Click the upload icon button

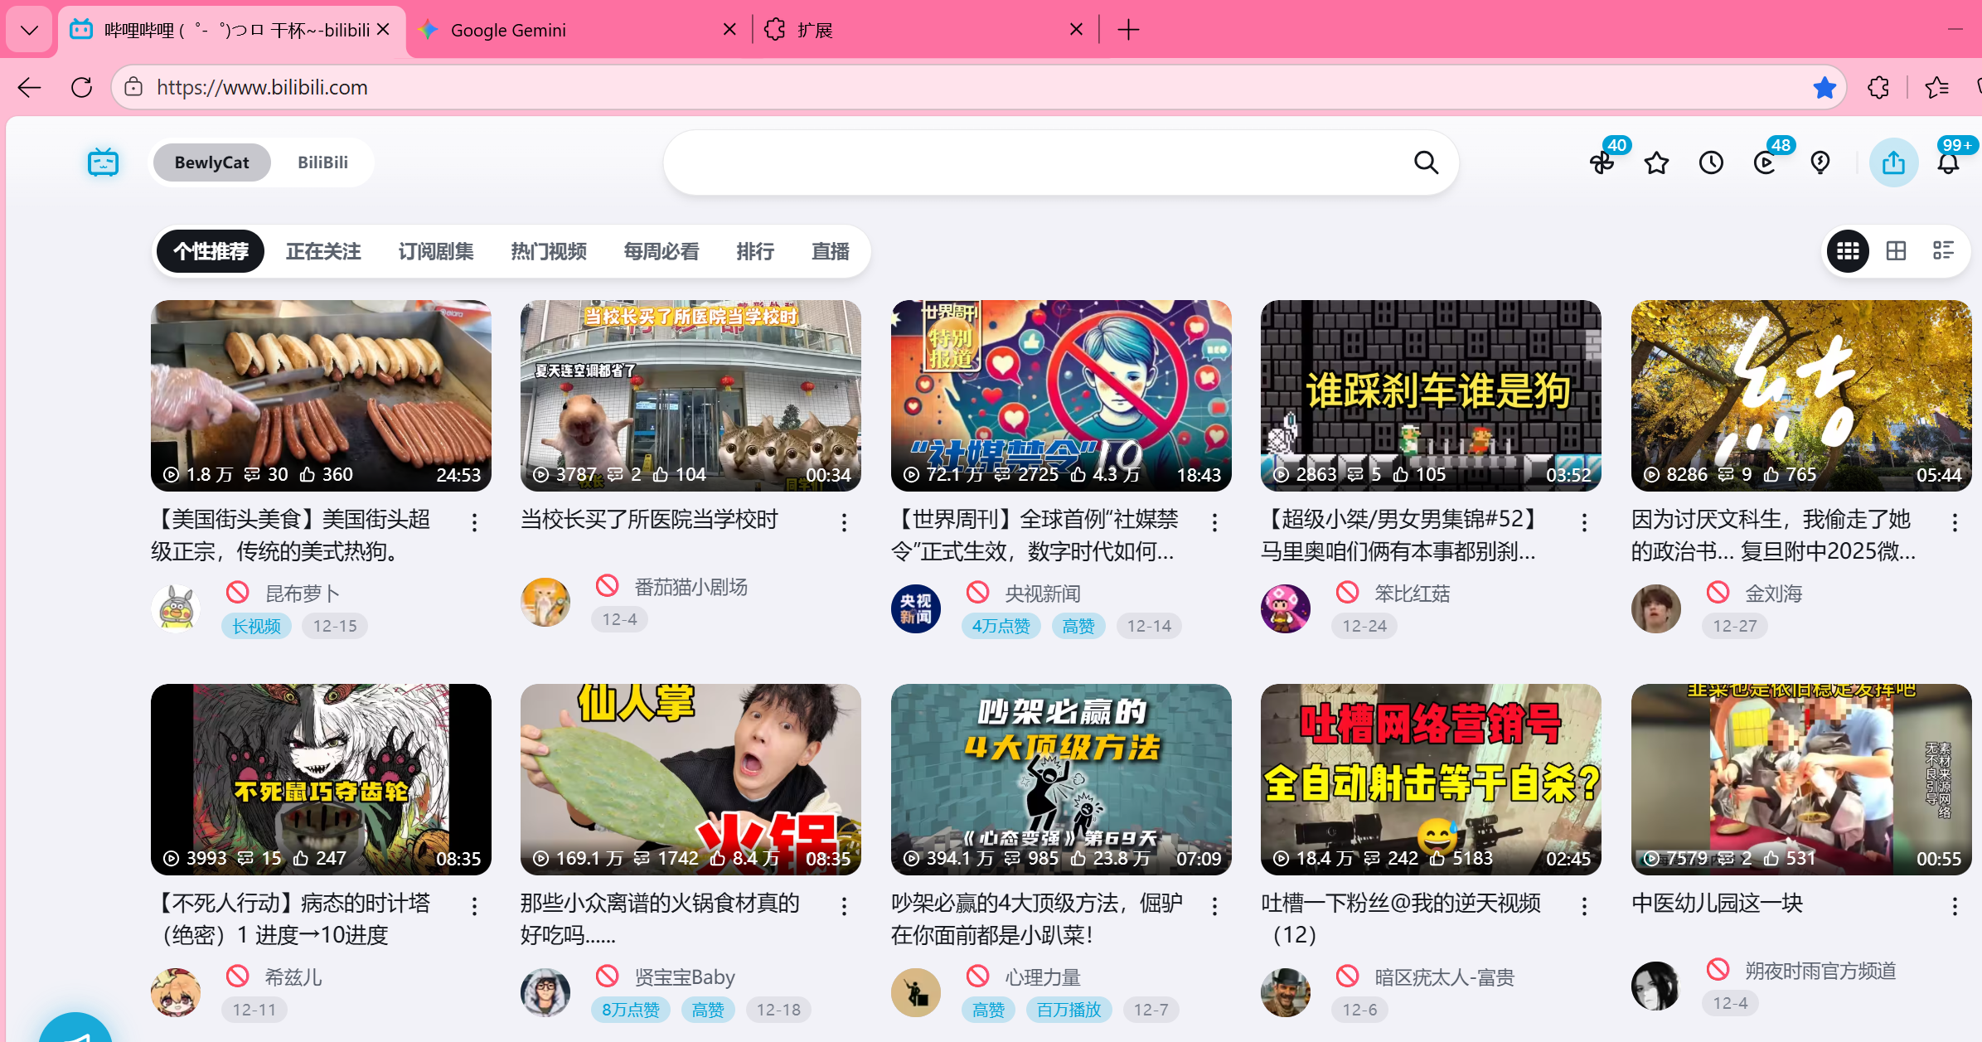point(1893,162)
